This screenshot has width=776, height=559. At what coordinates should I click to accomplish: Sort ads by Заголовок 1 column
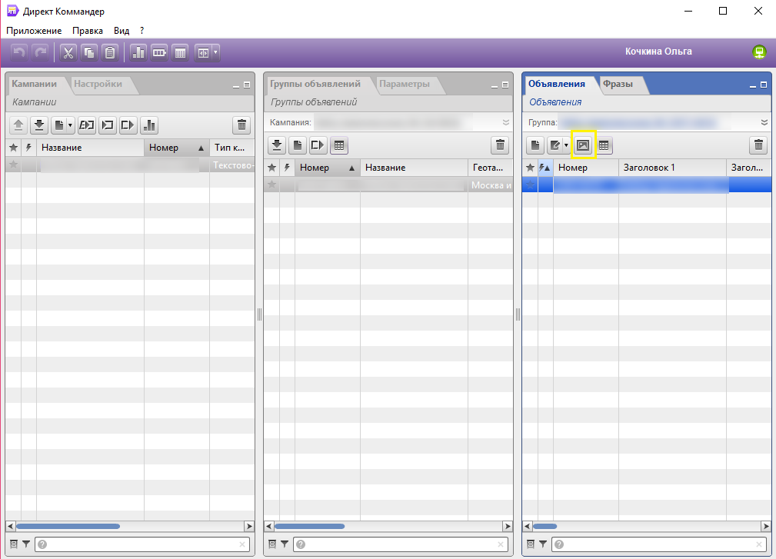[x=672, y=168]
